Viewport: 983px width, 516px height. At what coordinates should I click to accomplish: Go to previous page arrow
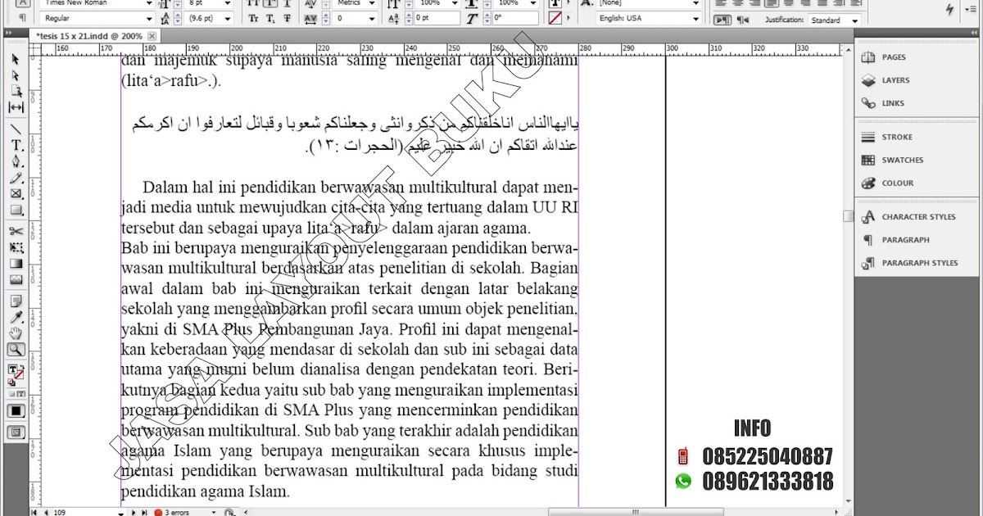point(45,512)
